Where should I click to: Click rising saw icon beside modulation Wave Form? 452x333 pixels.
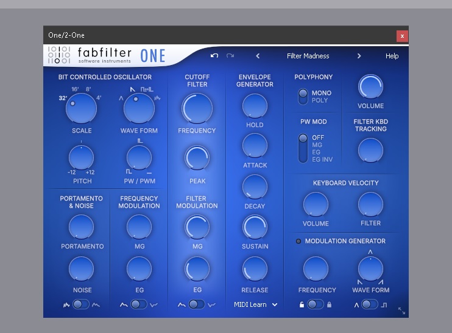coord(381,282)
